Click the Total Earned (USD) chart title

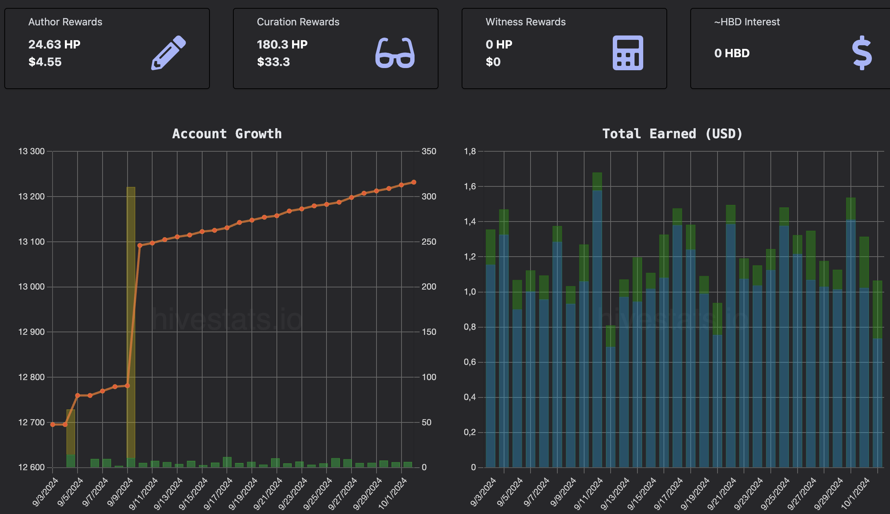coord(673,134)
